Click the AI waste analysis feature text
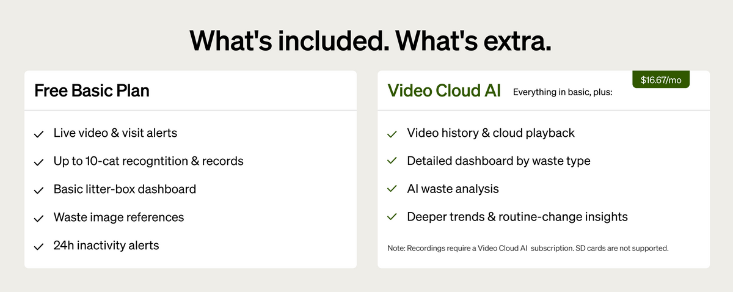733x292 pixels. pyautogui.click(x=453, y=189)
